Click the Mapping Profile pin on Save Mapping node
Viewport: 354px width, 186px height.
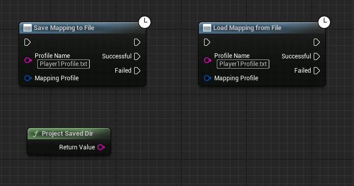click(x=28, y=78)
